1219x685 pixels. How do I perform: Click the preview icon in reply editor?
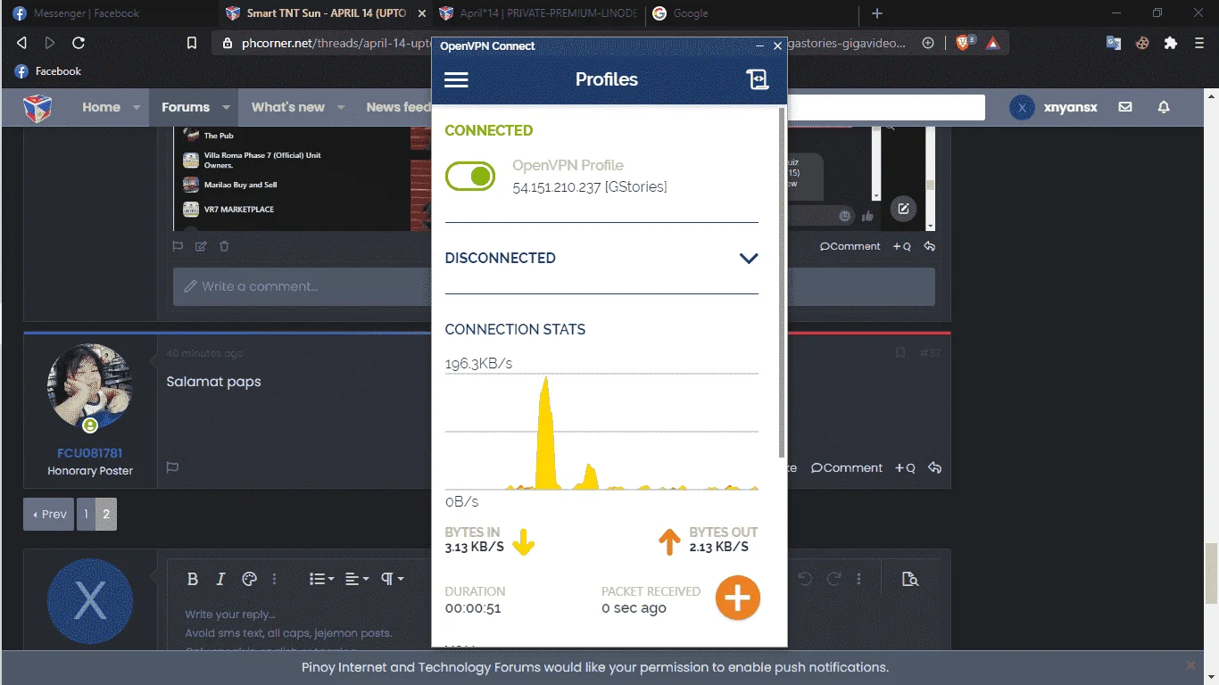(910, 579)
